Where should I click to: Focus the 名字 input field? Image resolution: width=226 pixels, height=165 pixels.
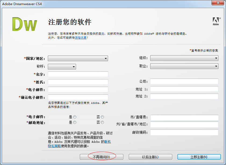(78, 74)
